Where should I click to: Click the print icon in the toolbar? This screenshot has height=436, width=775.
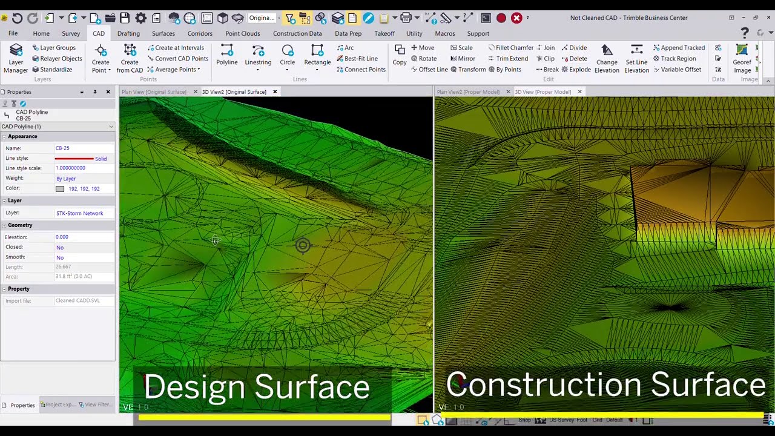pos(406,18)
